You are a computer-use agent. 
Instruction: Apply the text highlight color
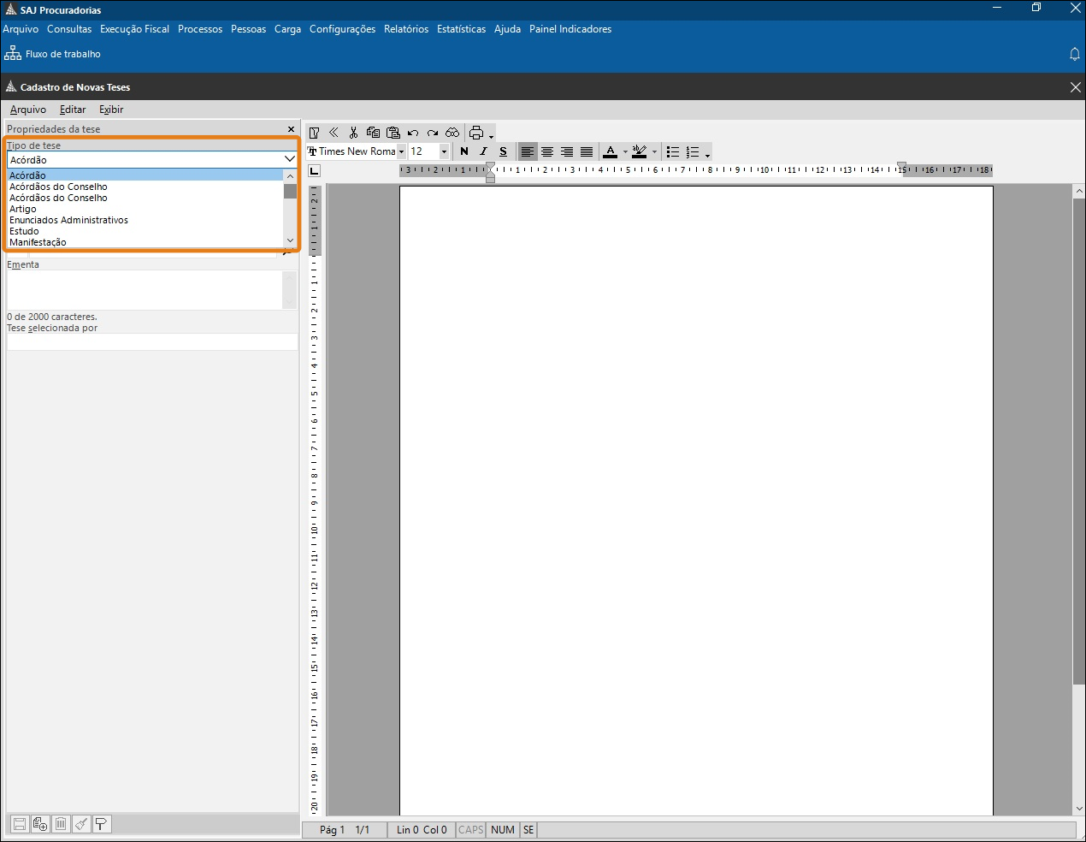pyautogui.click(x=640, y=151)
